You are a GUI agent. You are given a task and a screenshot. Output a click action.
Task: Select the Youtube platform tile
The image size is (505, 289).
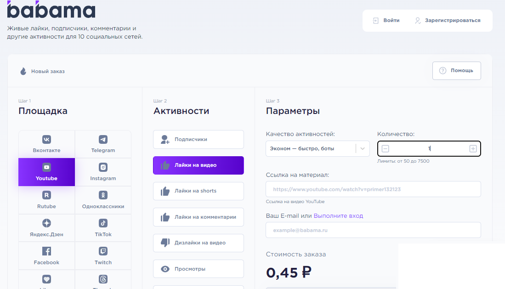click(46, 172)
